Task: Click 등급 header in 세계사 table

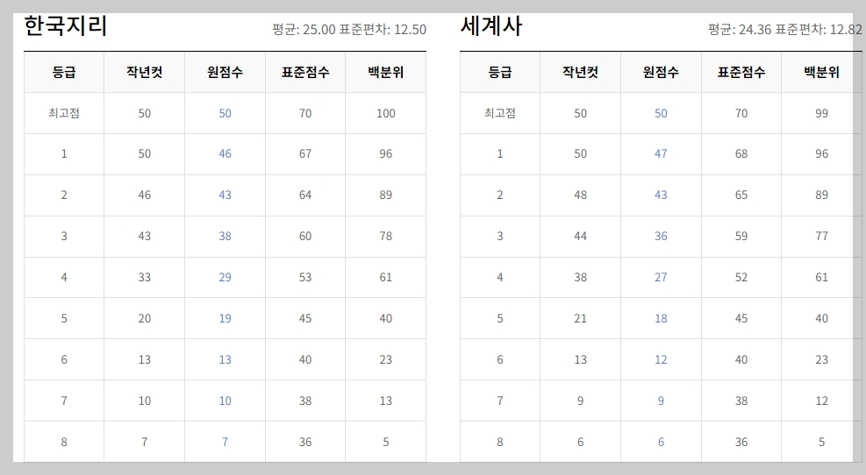Action: click(x=500, y=72)
